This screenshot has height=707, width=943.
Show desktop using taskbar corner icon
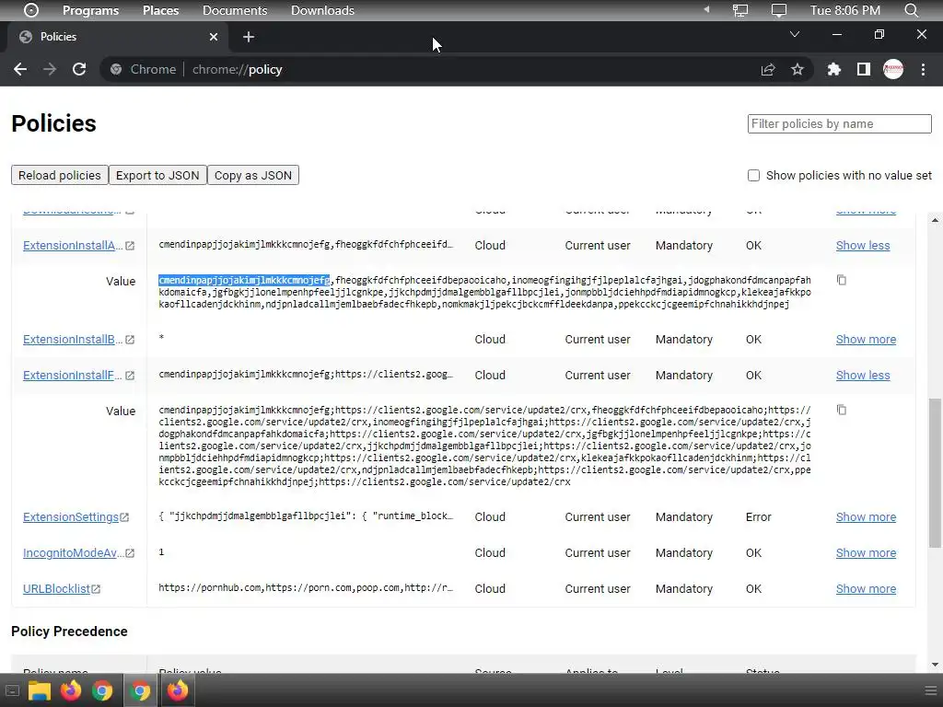coord(12,690)
